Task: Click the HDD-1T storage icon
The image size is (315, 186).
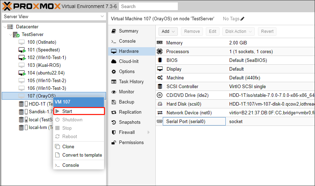Action: (23, 104)
